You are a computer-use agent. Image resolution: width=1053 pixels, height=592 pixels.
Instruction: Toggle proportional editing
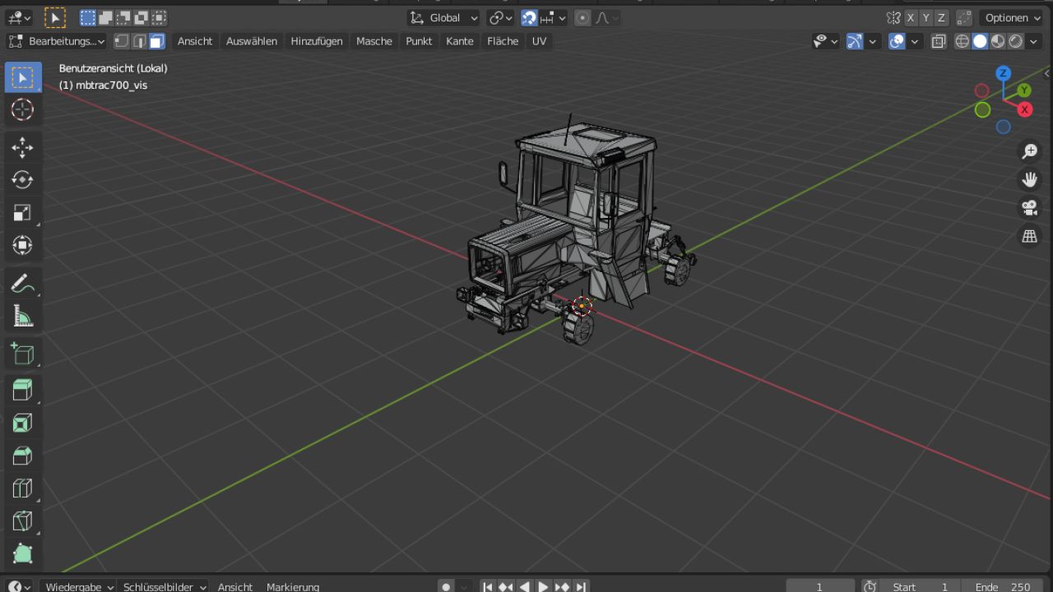point(582,17)
